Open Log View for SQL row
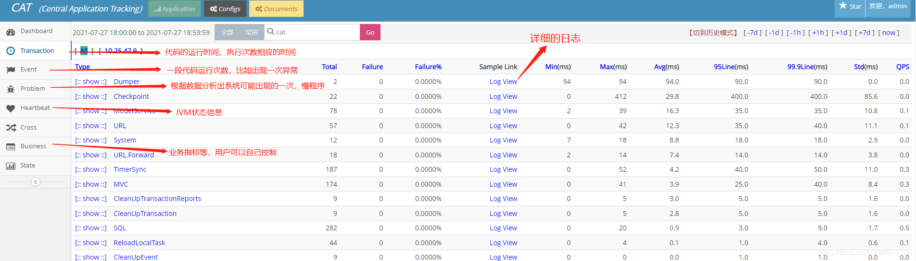The width and height of the screenshot is (916, 261). (x=503, y=228)
